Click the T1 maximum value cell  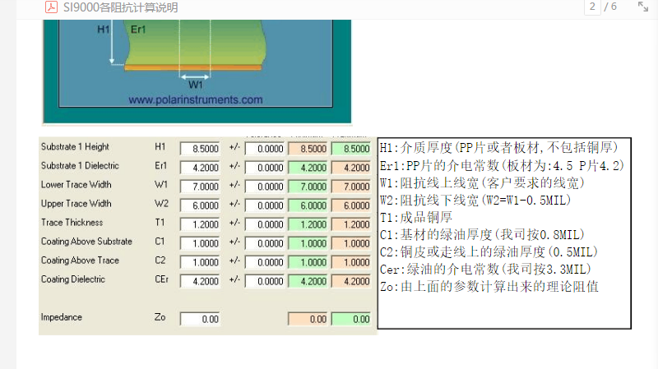pyautogui.click(x=351, y=224)
